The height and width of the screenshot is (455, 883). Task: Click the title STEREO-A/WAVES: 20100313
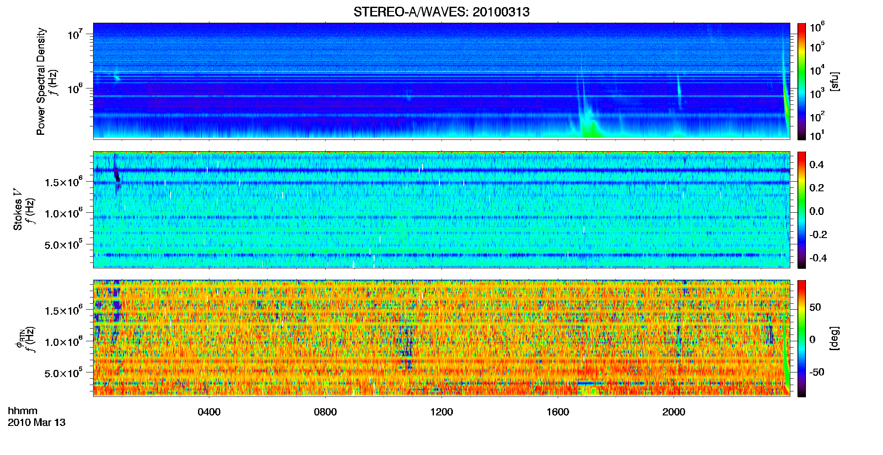click(x=441, y=12)
